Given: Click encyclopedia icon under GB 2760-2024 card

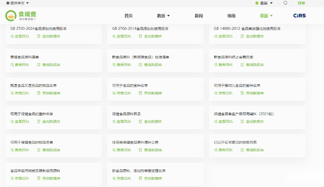Looking at the screenshot, I should coord(12,36).
